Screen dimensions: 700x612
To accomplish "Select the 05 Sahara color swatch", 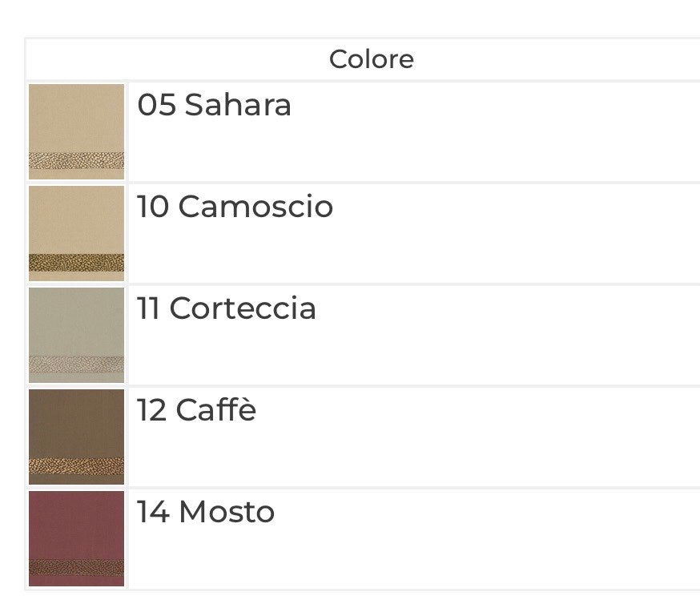I will pyautogui.click(x=76, y=131).
